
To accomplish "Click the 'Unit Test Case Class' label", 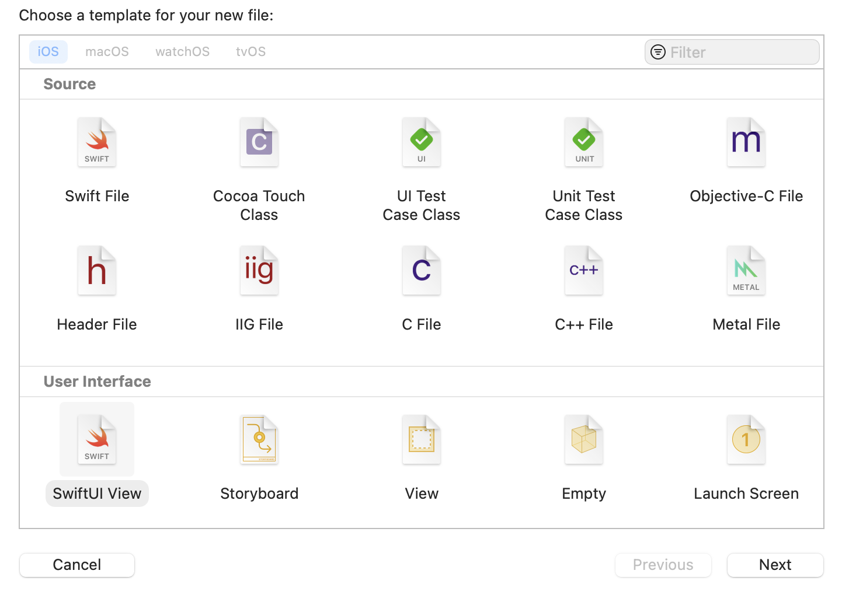I will click(584, 205).
